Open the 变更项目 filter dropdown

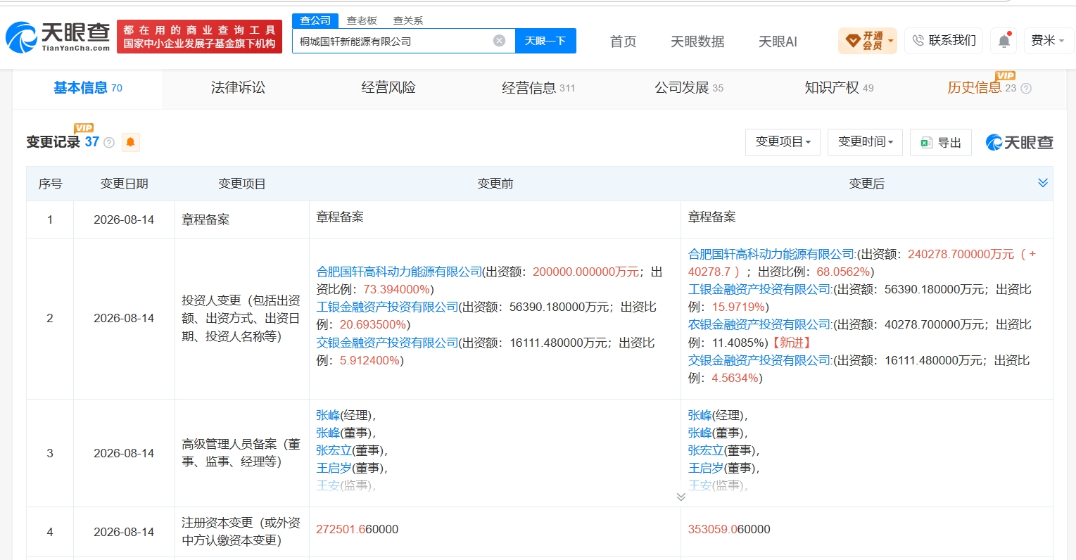(783, 142)
